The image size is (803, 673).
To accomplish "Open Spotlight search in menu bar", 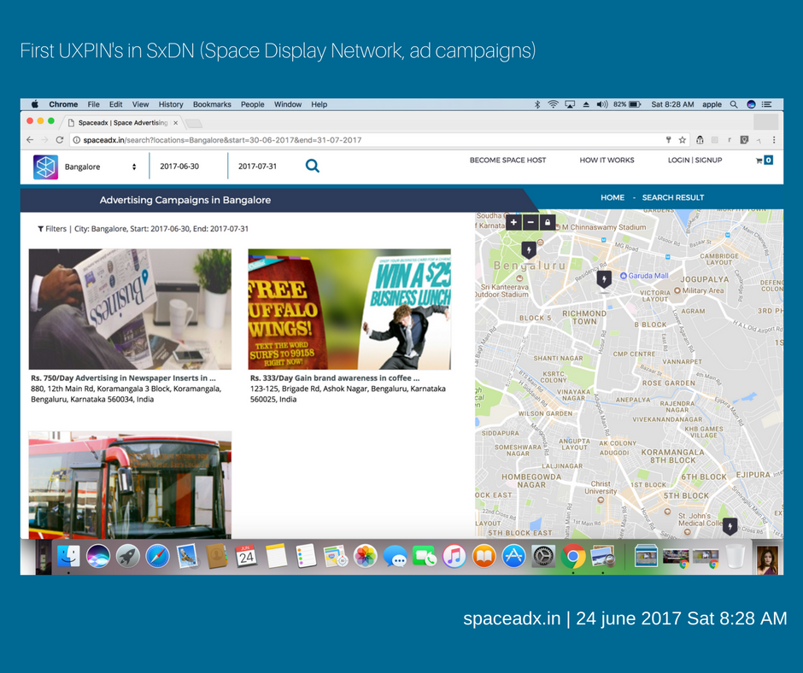I will [x=734, y=104].
